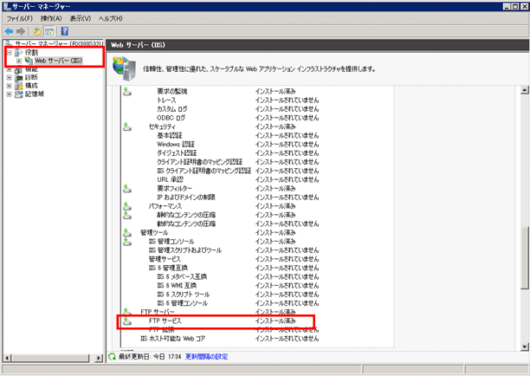
Task: Click the refresh icon beside 最終更新日
Action: point(112,356)
